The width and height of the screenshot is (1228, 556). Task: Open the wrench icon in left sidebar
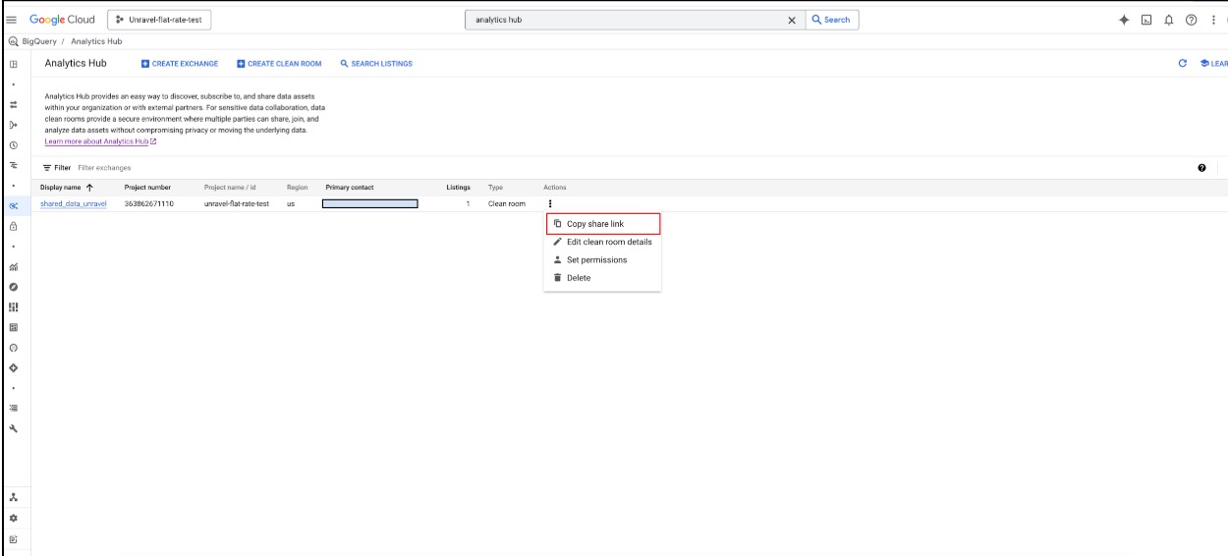coord(14,429)
